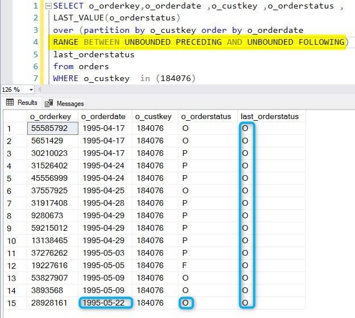355x318 pixels.
Task: Click the horizontal scroll arrow beside the zoom box
Action: click(39, 90)
